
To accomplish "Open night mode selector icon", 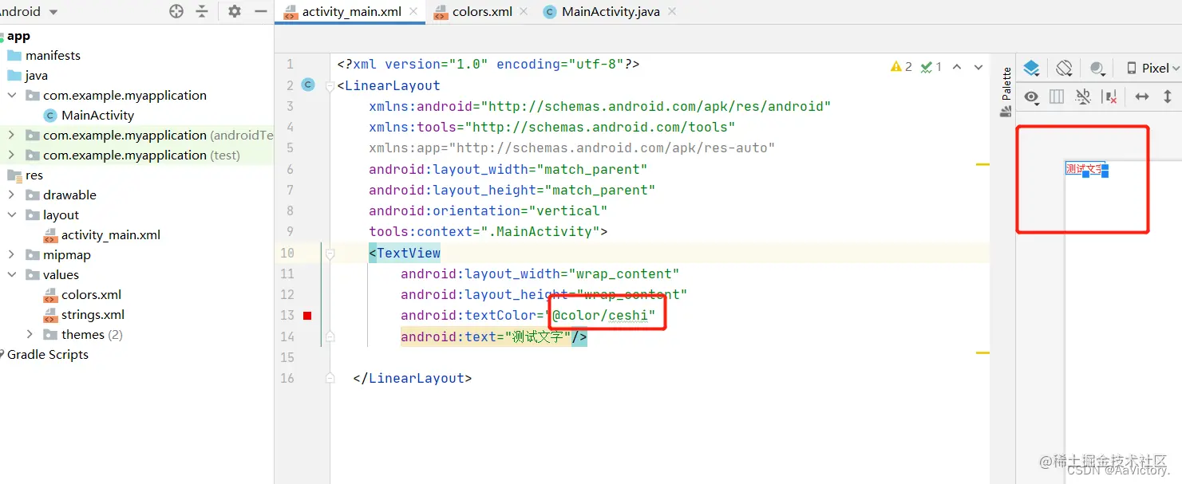I will [x=1098, y=69].
